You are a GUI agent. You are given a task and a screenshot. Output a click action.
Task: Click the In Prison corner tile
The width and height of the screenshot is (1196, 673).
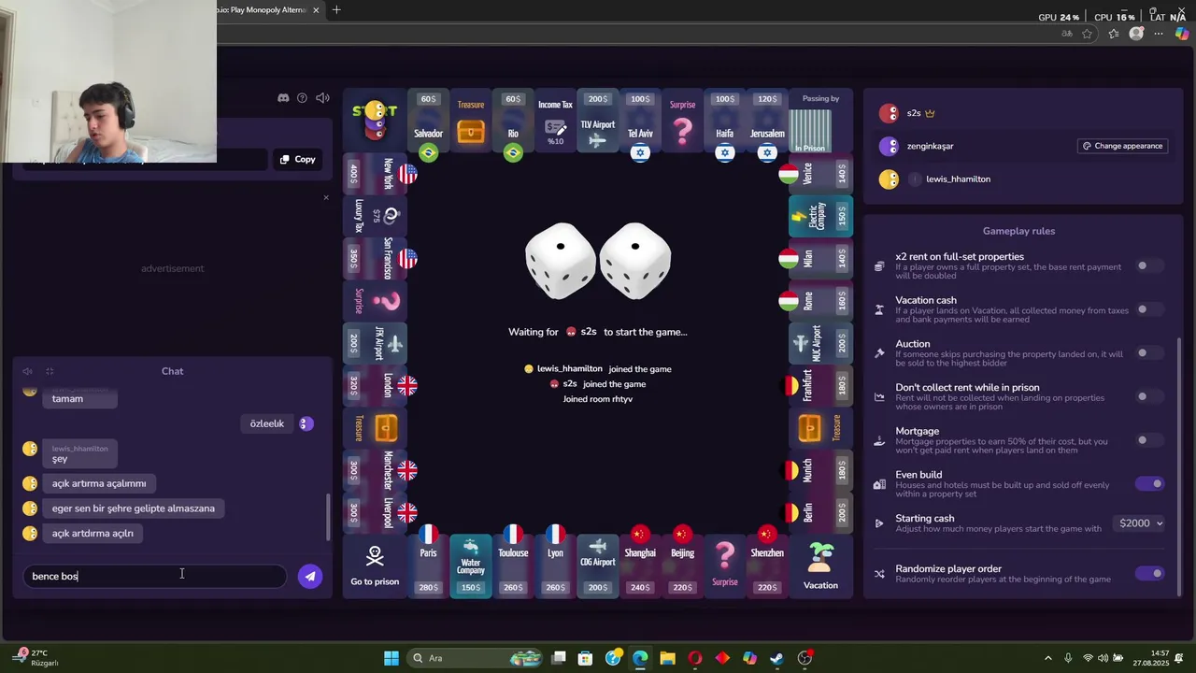(x=820, y=122)
